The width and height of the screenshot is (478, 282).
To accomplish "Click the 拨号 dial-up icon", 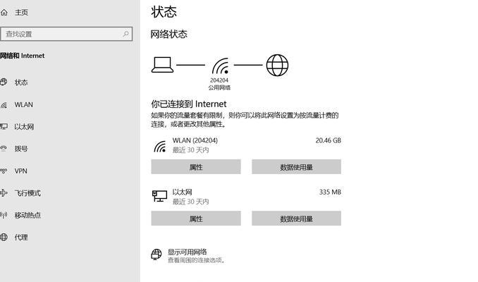I will pos(4,149).
